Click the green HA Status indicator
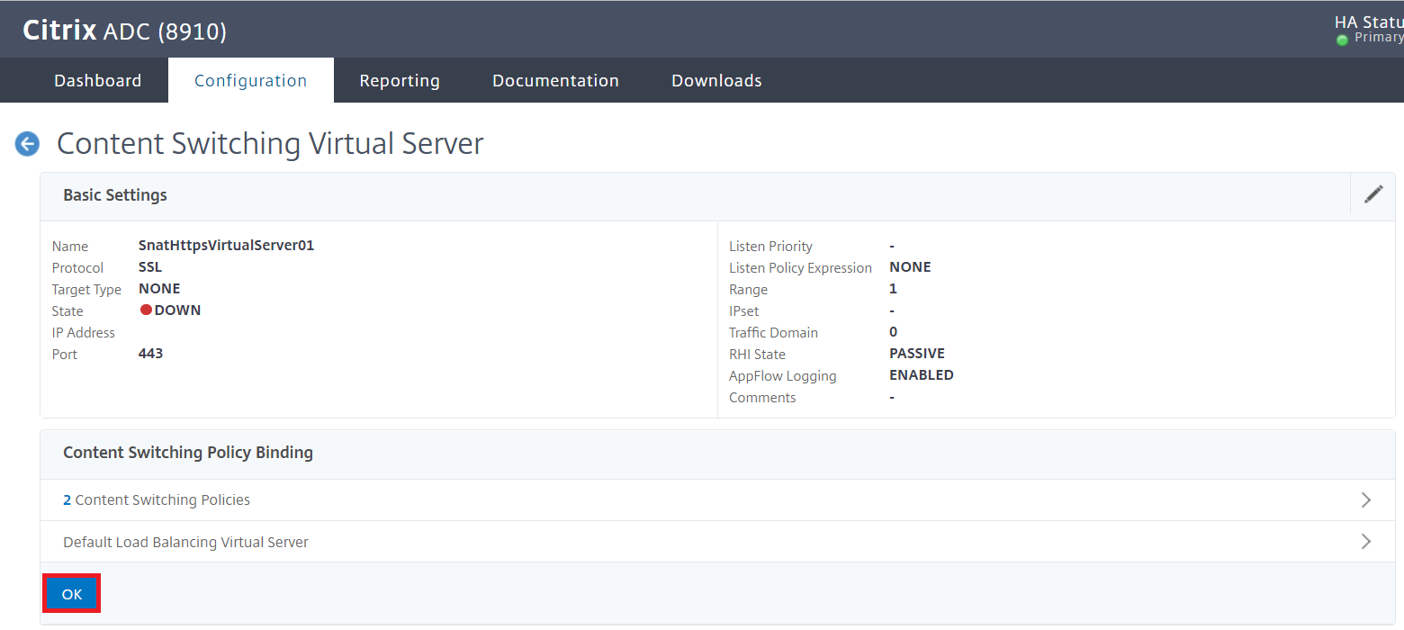Image resolution: width=1404 pixels, height=630 pixels. [x=1342, y=40]
